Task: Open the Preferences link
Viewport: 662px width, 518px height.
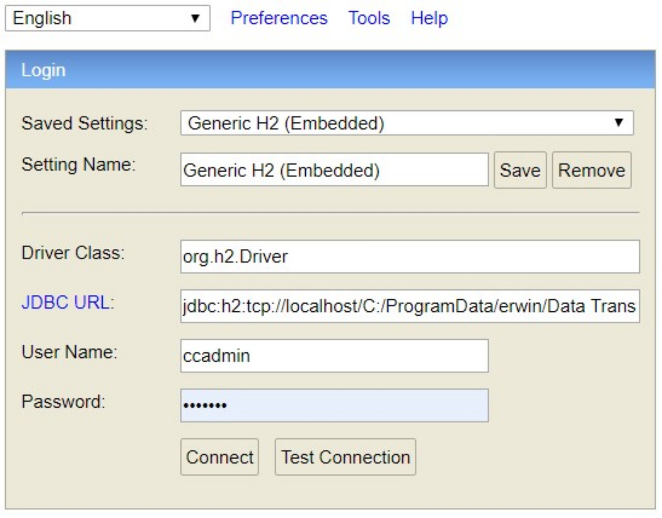Action: pyautogui.click(x=279, y=18)
